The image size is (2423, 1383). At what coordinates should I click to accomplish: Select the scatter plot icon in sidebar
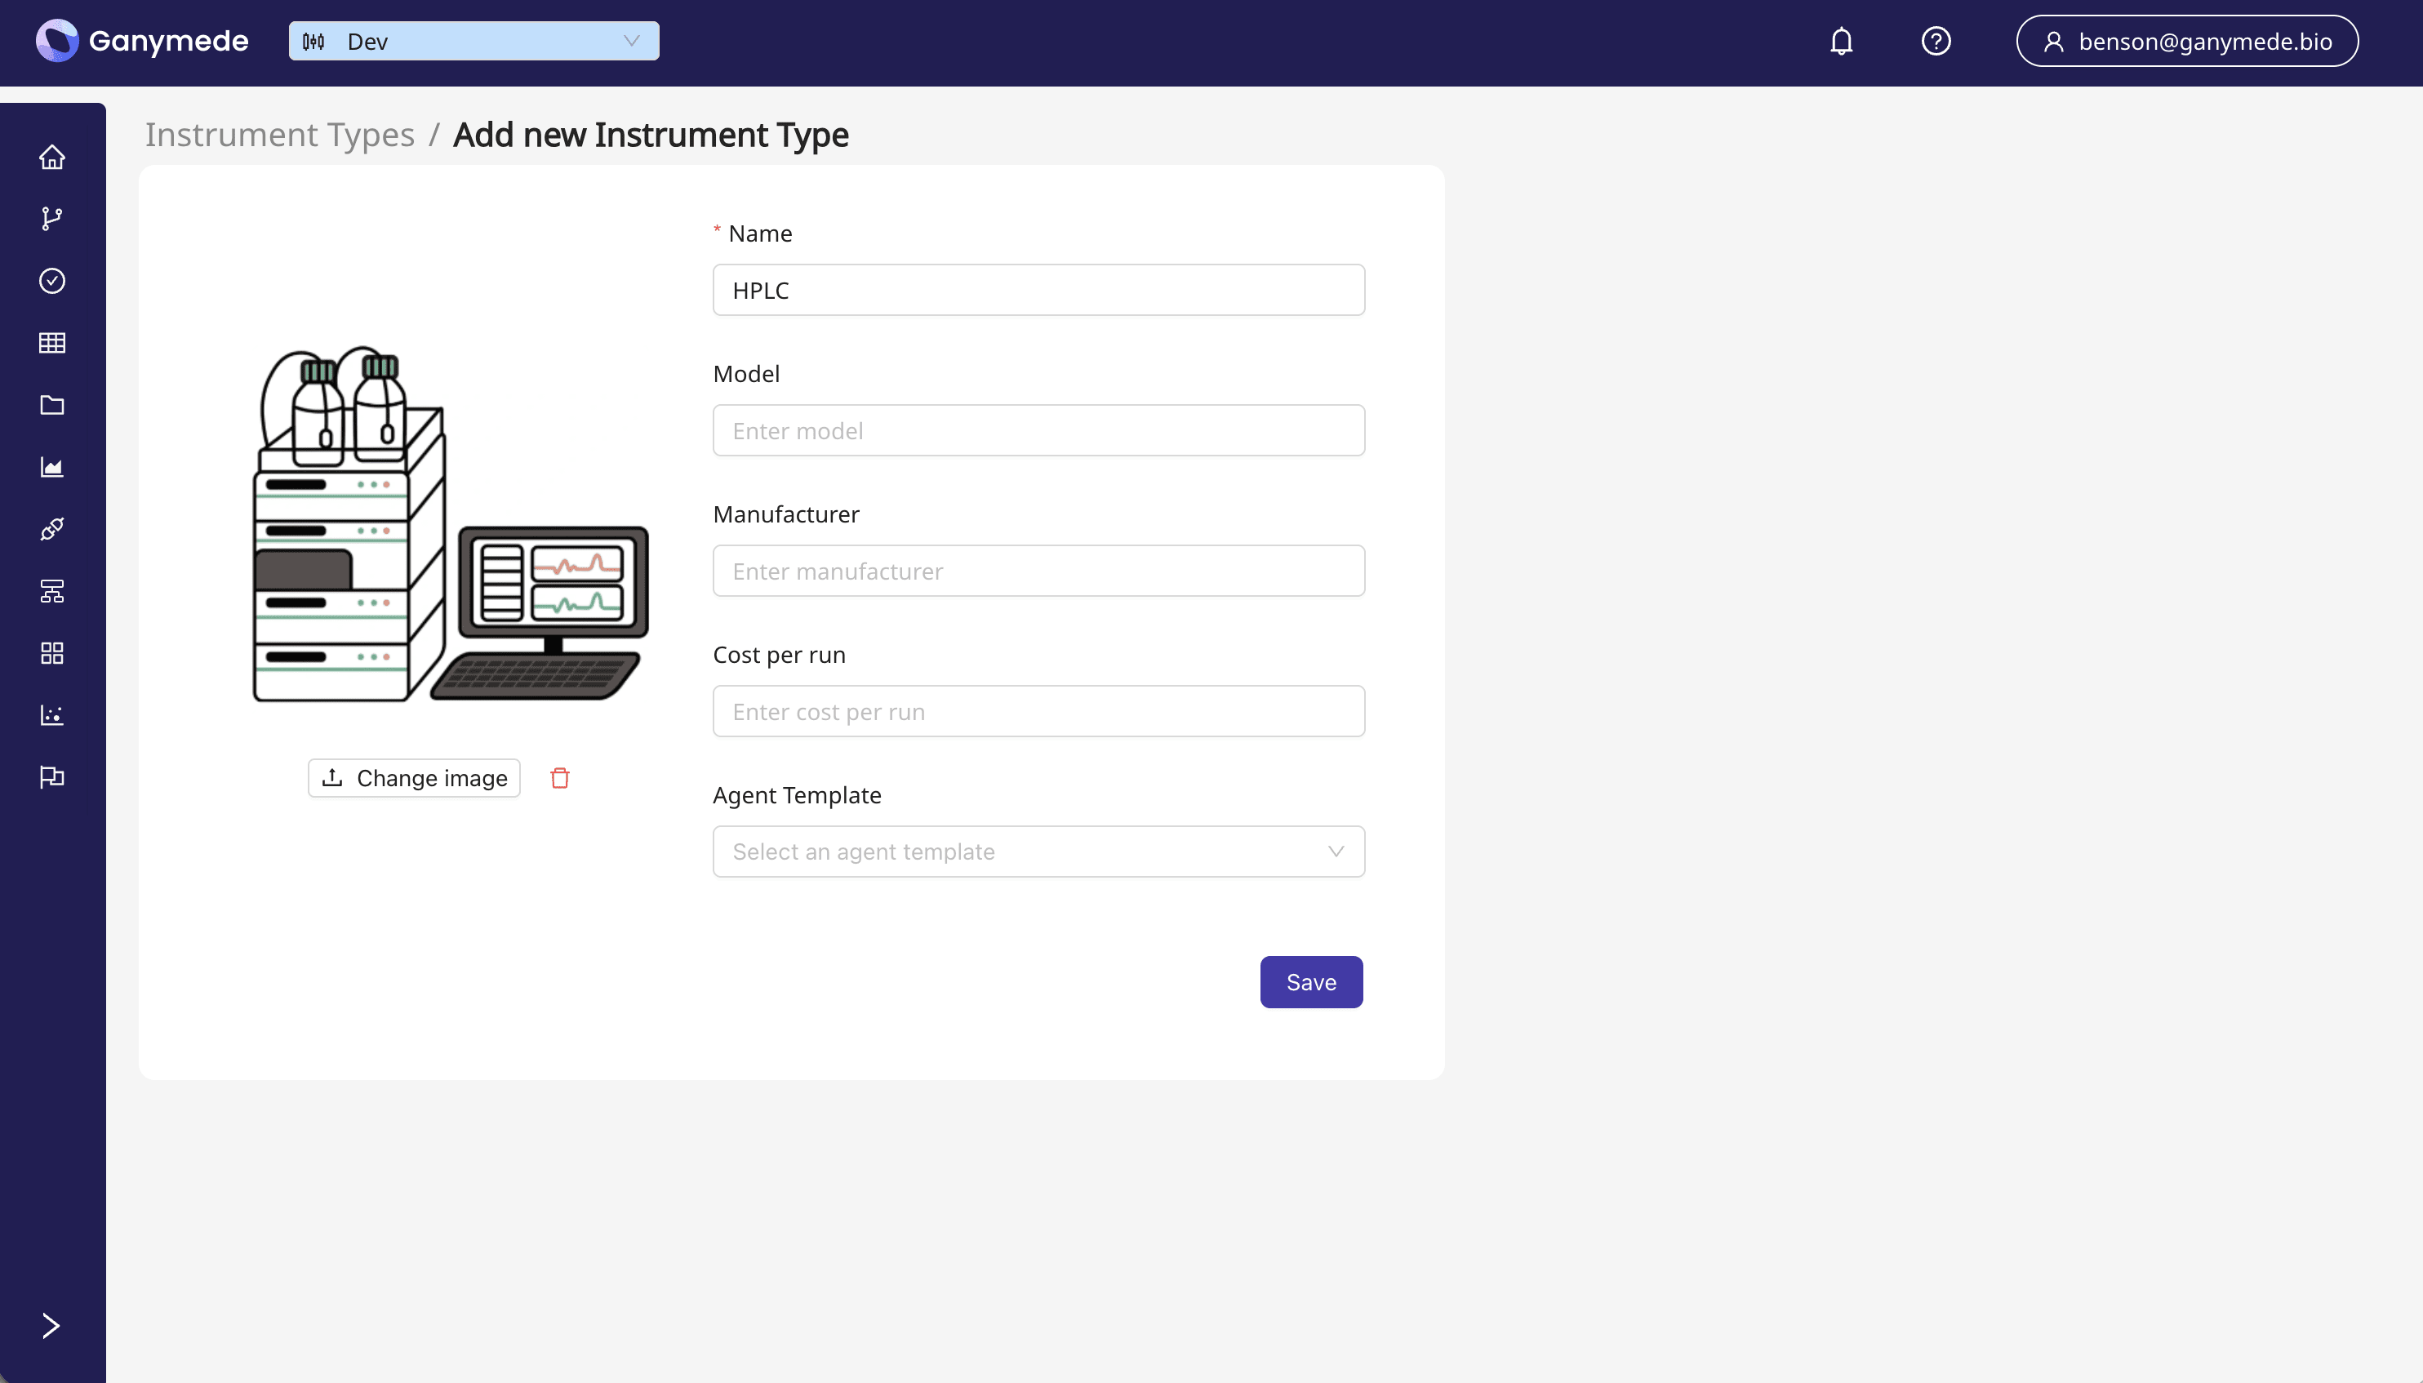tap(52, 715)
